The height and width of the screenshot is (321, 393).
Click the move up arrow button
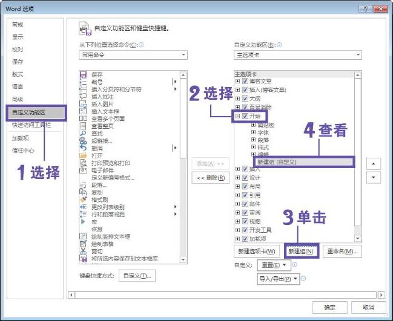[374, 164]
